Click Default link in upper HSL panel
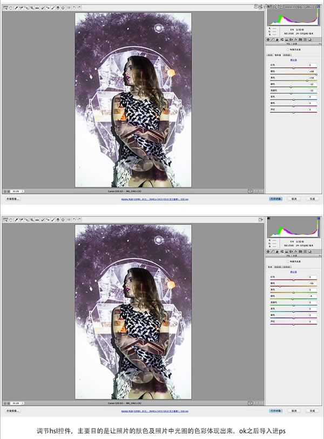Screen dimensions: 324x439 point(293,60)
